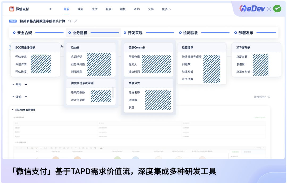Open the 文档 tab
The image size is (287, 184).
[x=151, y=9]
